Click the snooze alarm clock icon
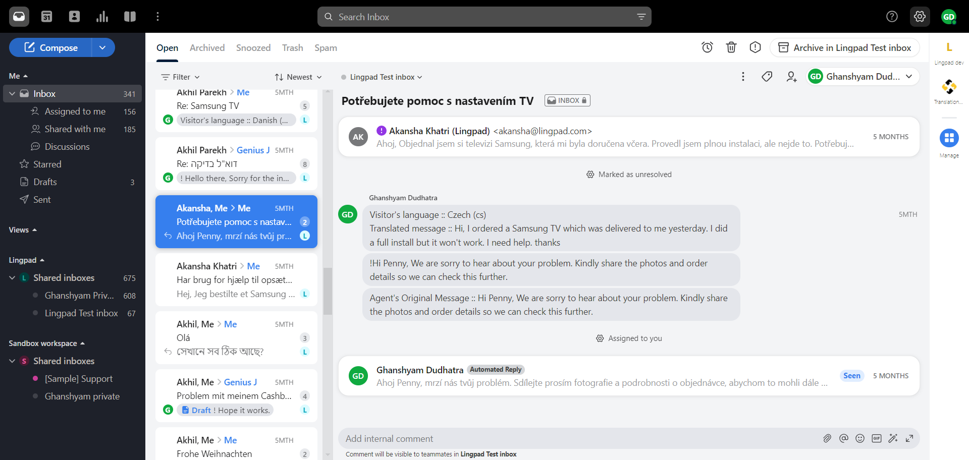The image size is (969, 460). (x=707, y=47)
